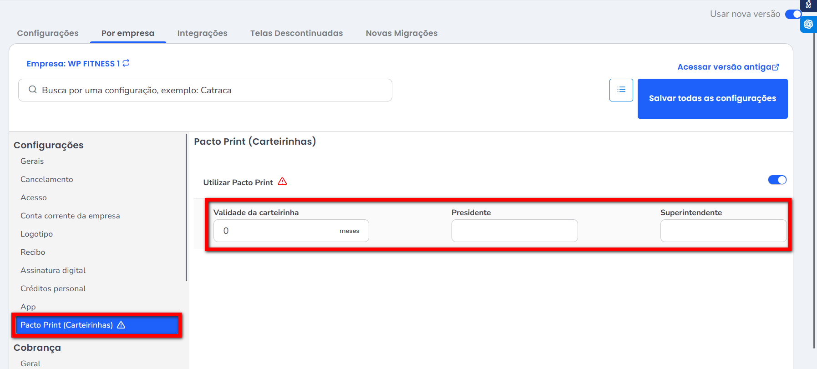Focus the Presidente text field

[514, 231]
